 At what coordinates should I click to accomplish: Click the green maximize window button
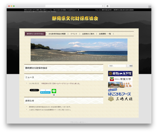coord(14,6)
